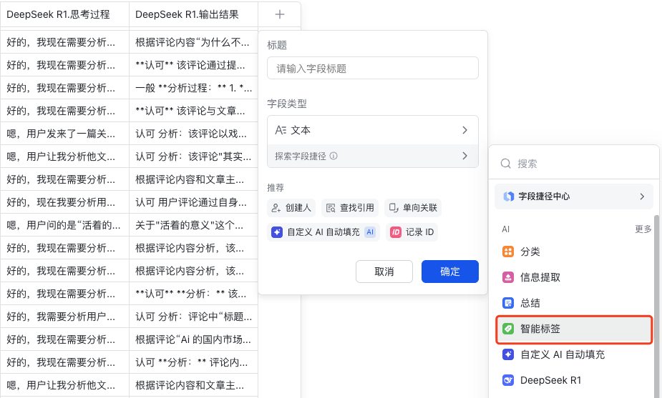This screenshot has height=398, width=662.
Task: Click cell 好的，现在我要分析用...
Action: click(x=65, y=202)
